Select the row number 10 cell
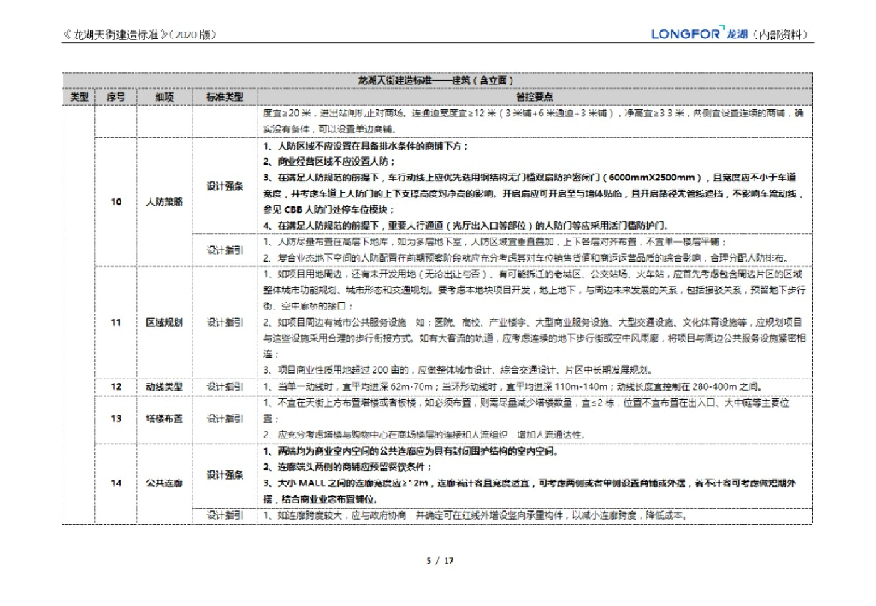876x606 pixels. coord(115,202)
